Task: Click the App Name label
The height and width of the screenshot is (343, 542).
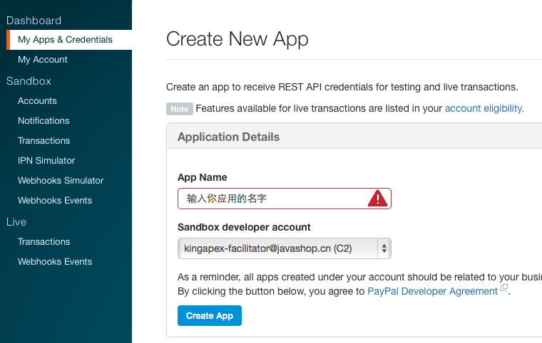Action: click(x=203, y=177)
